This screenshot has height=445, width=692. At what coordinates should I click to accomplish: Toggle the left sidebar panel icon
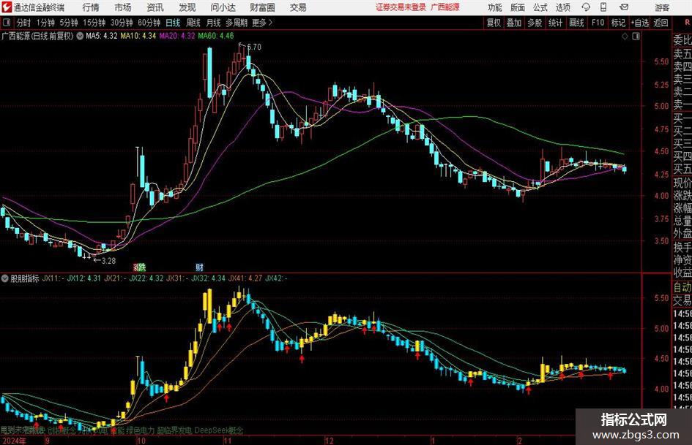6,23
